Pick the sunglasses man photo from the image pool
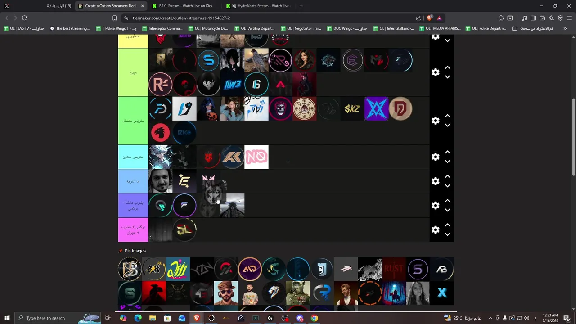This screenshot has height=324, width=576. coord(226,293)
